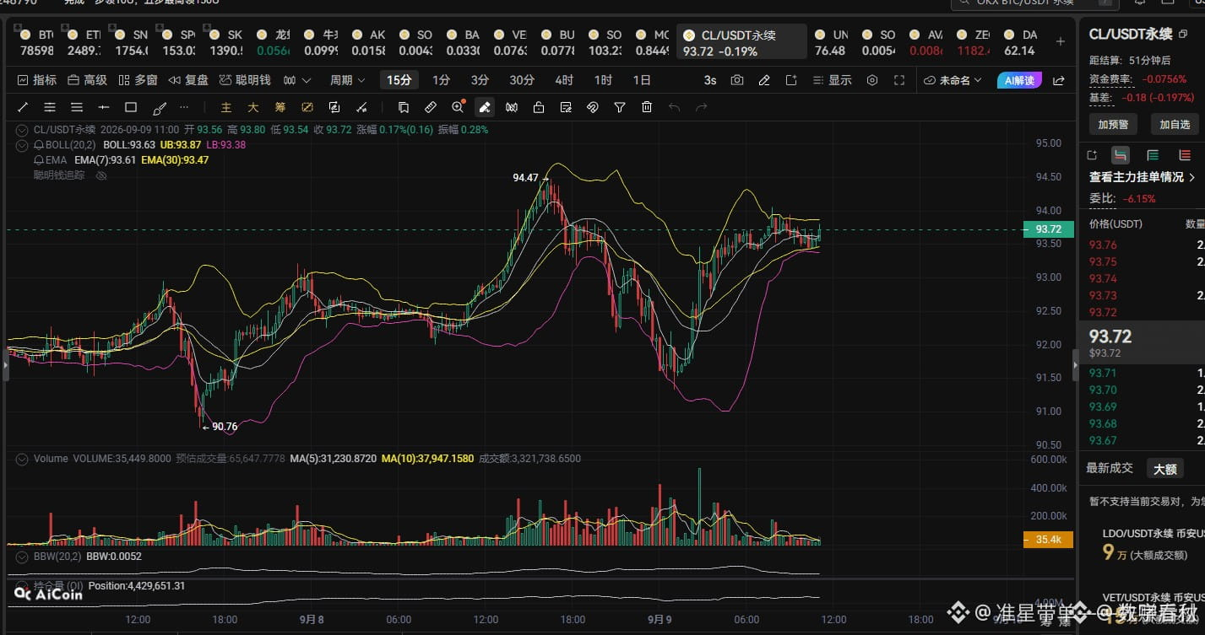Show only sell orders in order book

click(x=1184, y=155)
